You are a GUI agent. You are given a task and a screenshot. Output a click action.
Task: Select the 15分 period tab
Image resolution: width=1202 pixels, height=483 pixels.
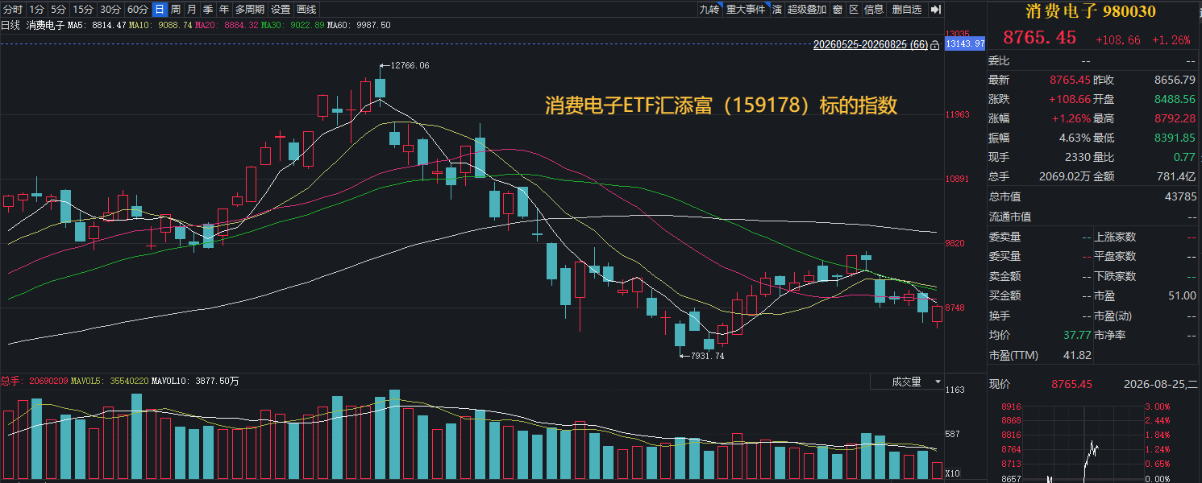pyautogui.click(x=82, y=10)
